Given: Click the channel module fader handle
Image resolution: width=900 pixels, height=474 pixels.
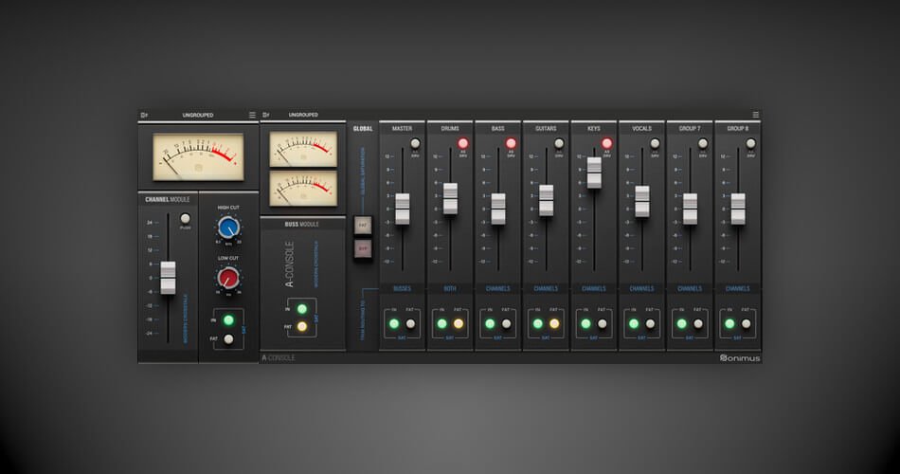Looking at the screenshot, I should coord(169,278).
